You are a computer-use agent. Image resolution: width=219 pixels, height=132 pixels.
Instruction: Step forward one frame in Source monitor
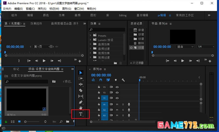pos(52,61)
